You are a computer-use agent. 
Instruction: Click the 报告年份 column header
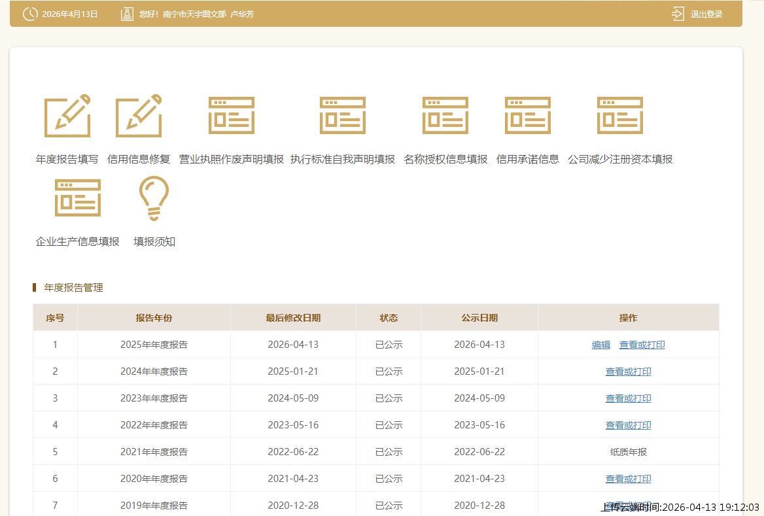pyautogui.click(x=154, y=318)
